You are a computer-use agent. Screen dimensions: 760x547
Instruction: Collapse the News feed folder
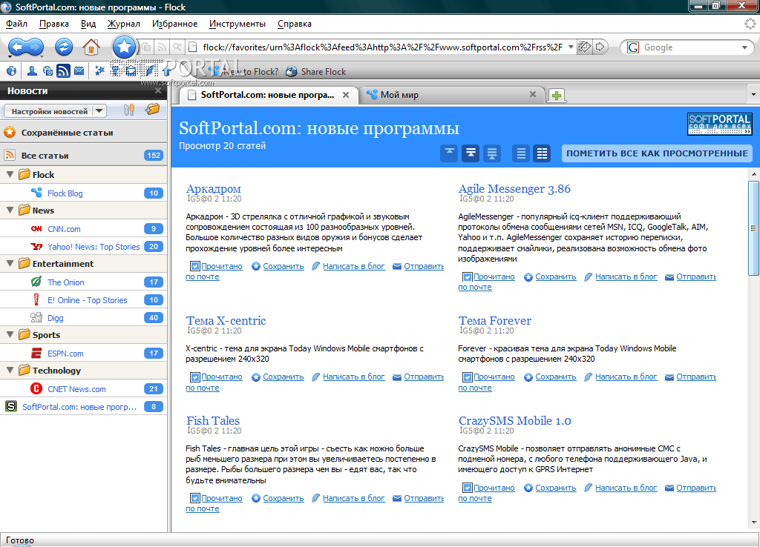(10, 210)
